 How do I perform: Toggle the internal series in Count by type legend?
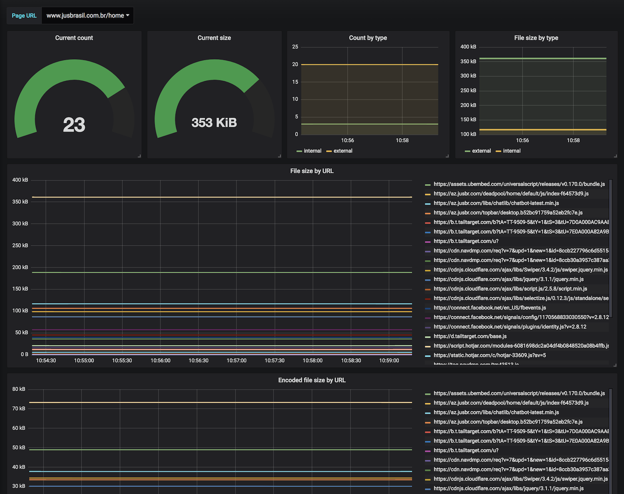(312, 151)
